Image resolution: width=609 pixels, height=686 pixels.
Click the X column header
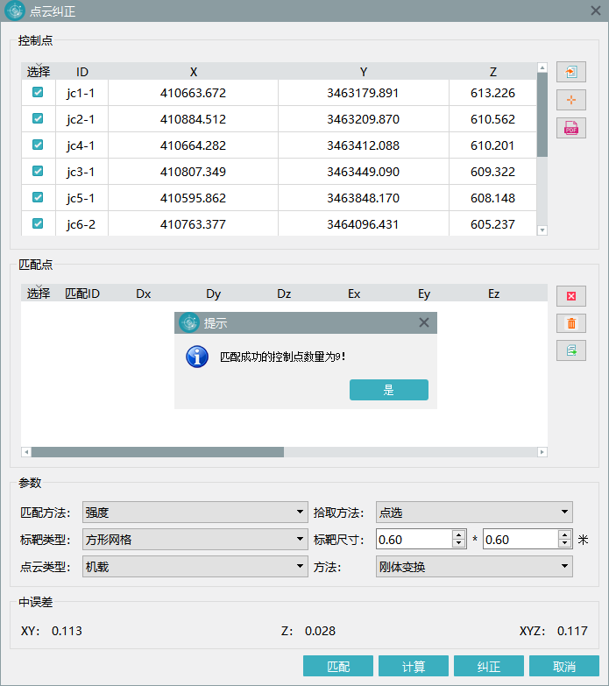click(193, 72)
